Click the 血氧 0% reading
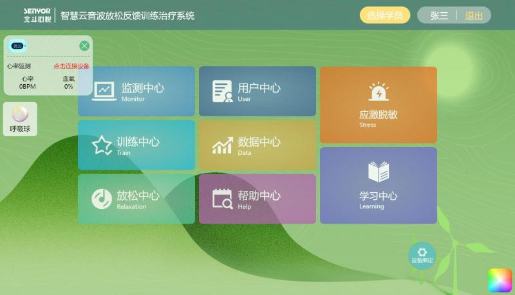515x295 pixels. 69,83
